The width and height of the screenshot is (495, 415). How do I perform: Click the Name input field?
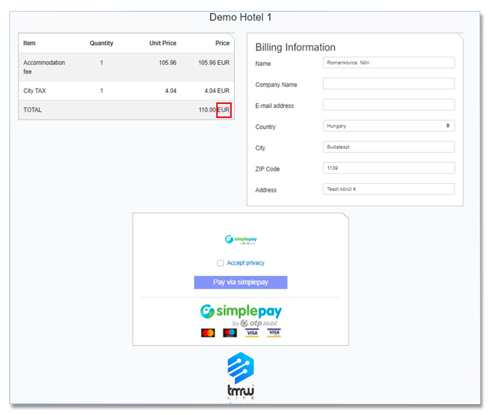389,63
